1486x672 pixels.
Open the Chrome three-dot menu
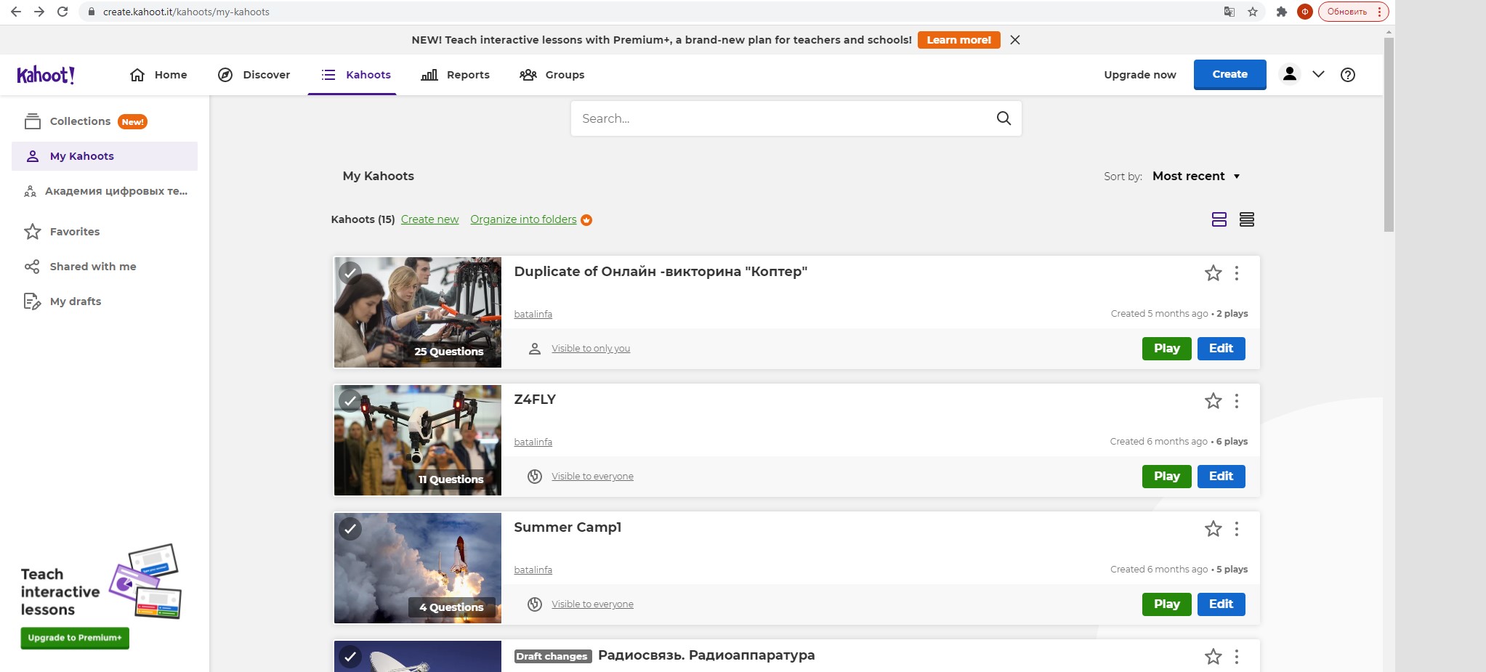1379,12
